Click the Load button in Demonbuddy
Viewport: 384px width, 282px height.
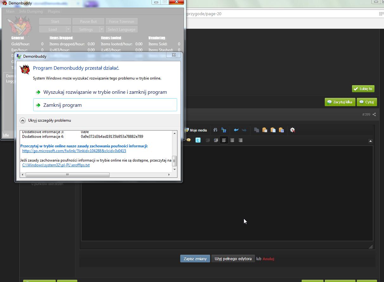point(53,29)
